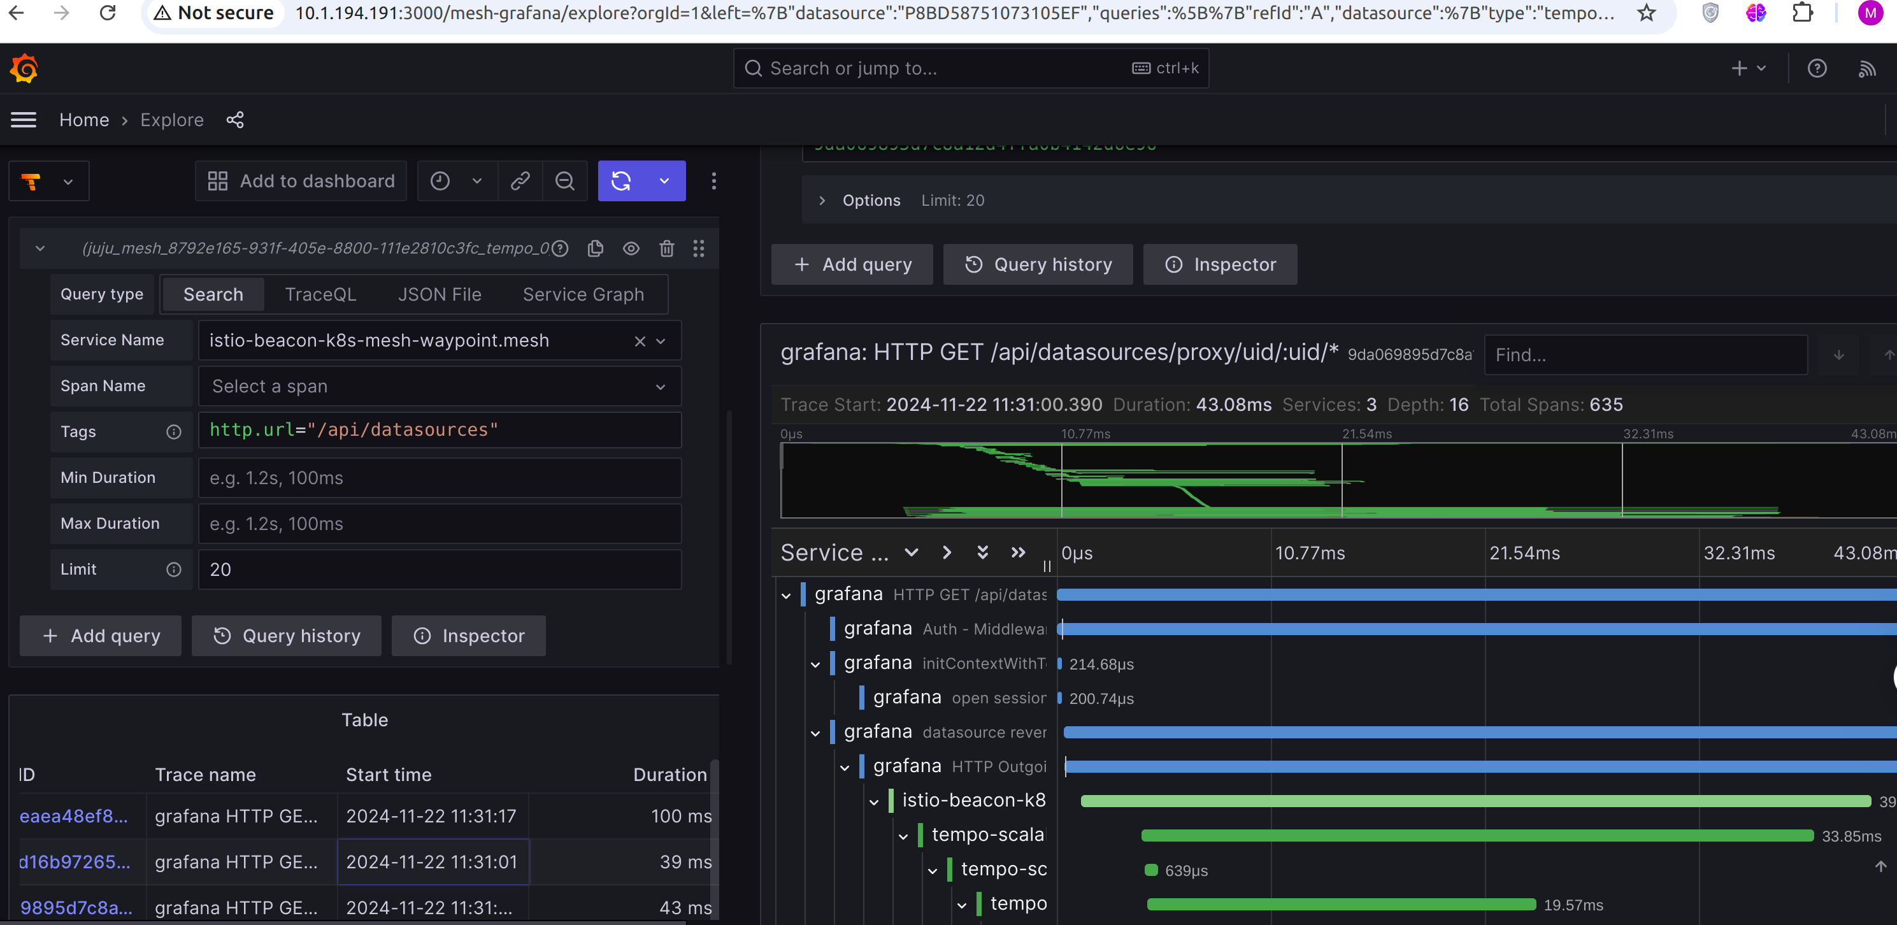Click the Grafana logo icon
The height and width of the screenshot is (925, 1897).
tap(24, 69)
